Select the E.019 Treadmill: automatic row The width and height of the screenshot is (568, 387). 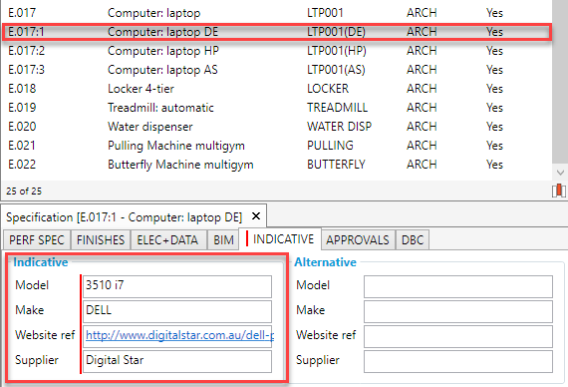[276, 108]
